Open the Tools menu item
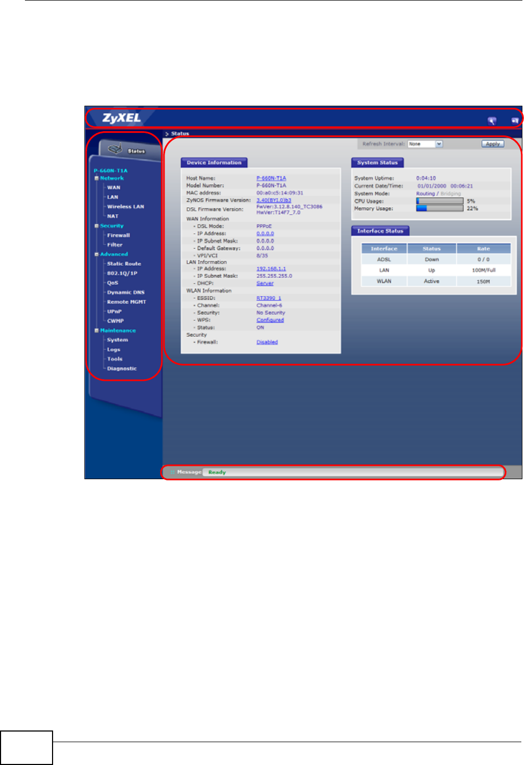The image size is (524, 765). click(x=115, y=359)
